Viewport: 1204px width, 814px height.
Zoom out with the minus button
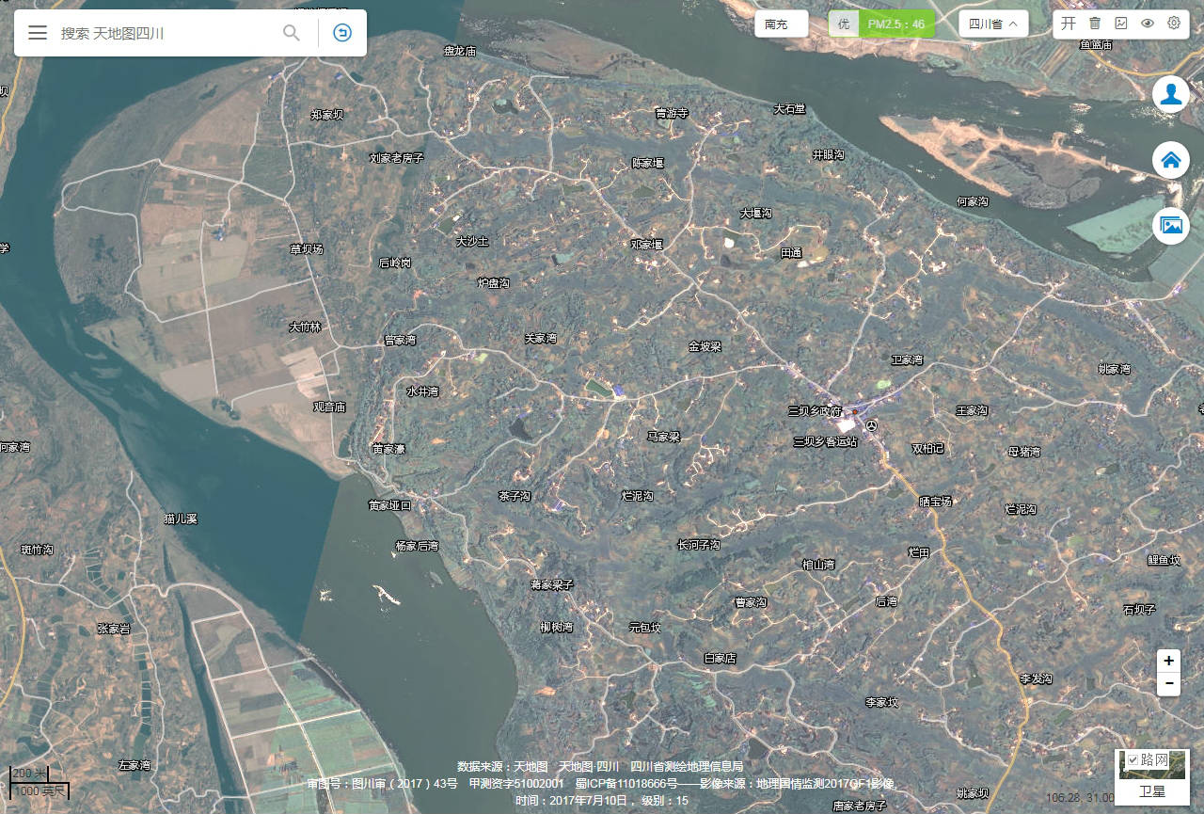tap(1168, 684)
